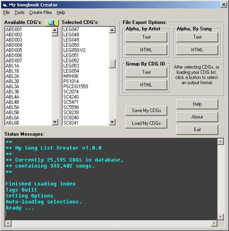The width and height of the screenshot is (229, 231).
Task: Click HTML under Alpha, By Song
Action: (x=197, y=50)
